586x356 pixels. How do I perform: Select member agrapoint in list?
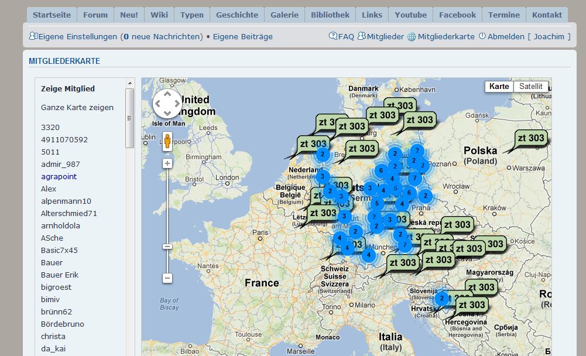coord(59,176)
